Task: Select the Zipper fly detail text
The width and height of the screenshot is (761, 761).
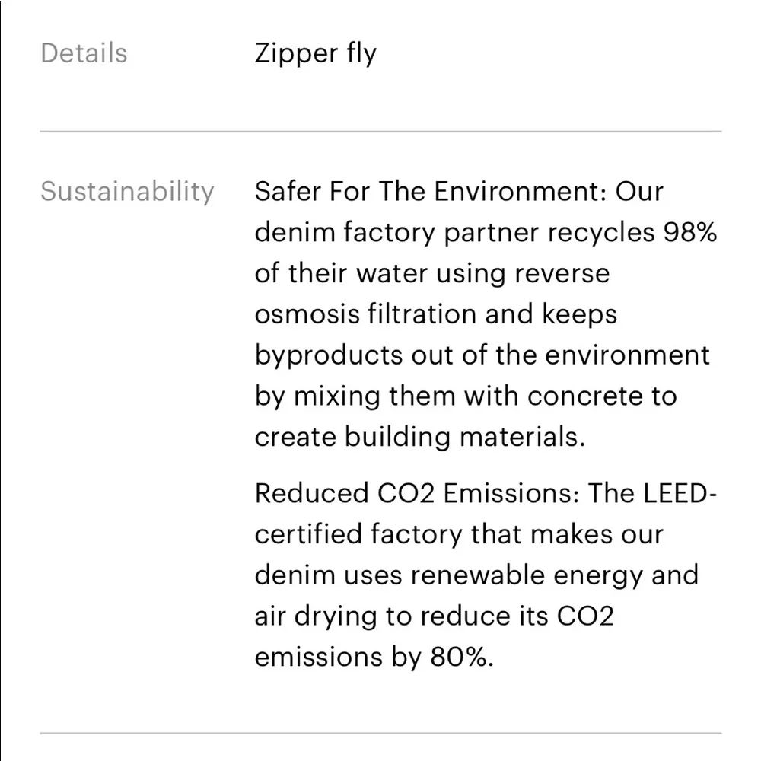Action: 315,54
